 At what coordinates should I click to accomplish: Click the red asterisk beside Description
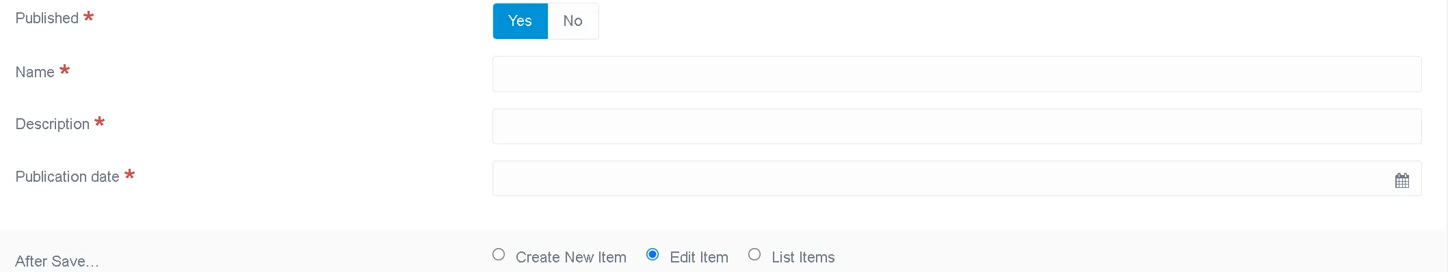click(100, 122)
